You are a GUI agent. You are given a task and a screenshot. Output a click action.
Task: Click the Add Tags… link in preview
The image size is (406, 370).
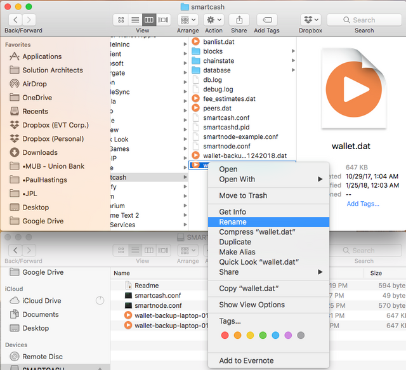pyautogui.click(x=362, y=204)
